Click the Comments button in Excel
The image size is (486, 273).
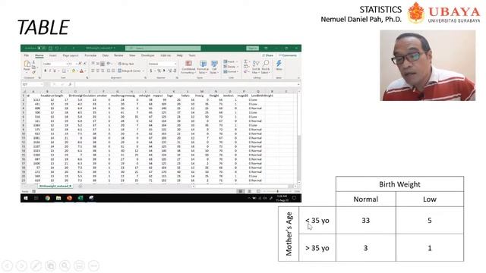[288, 55]
